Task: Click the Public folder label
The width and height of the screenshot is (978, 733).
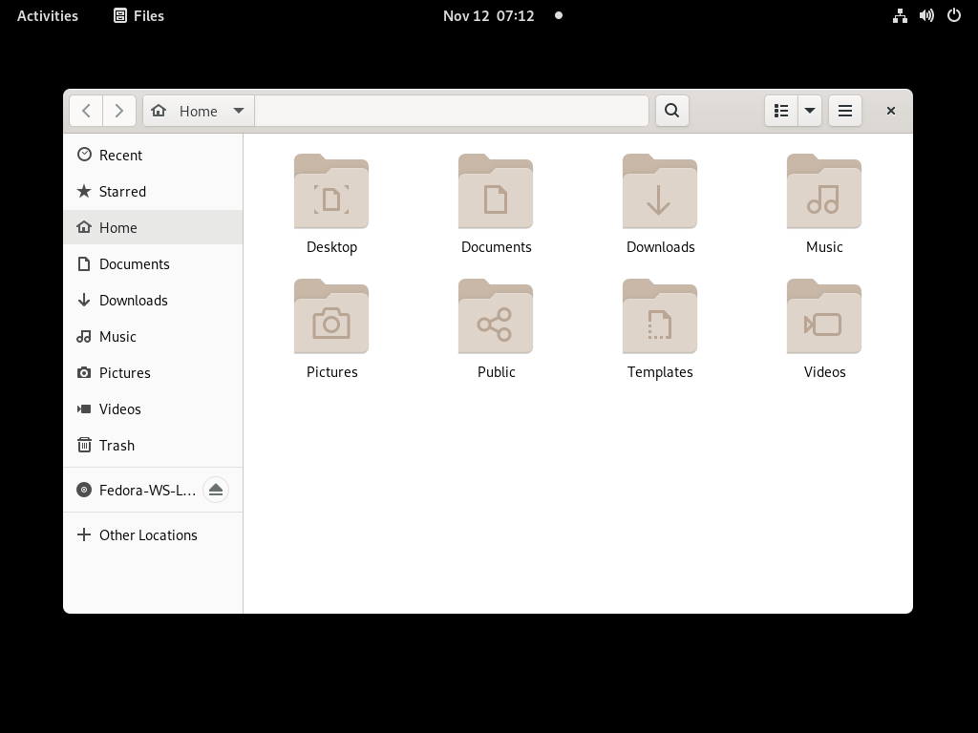Action: (496, 372)
